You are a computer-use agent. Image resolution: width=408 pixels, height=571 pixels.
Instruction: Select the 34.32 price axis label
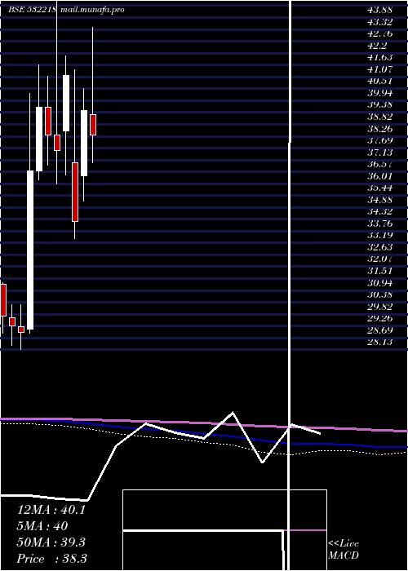[x=380, y=212]
